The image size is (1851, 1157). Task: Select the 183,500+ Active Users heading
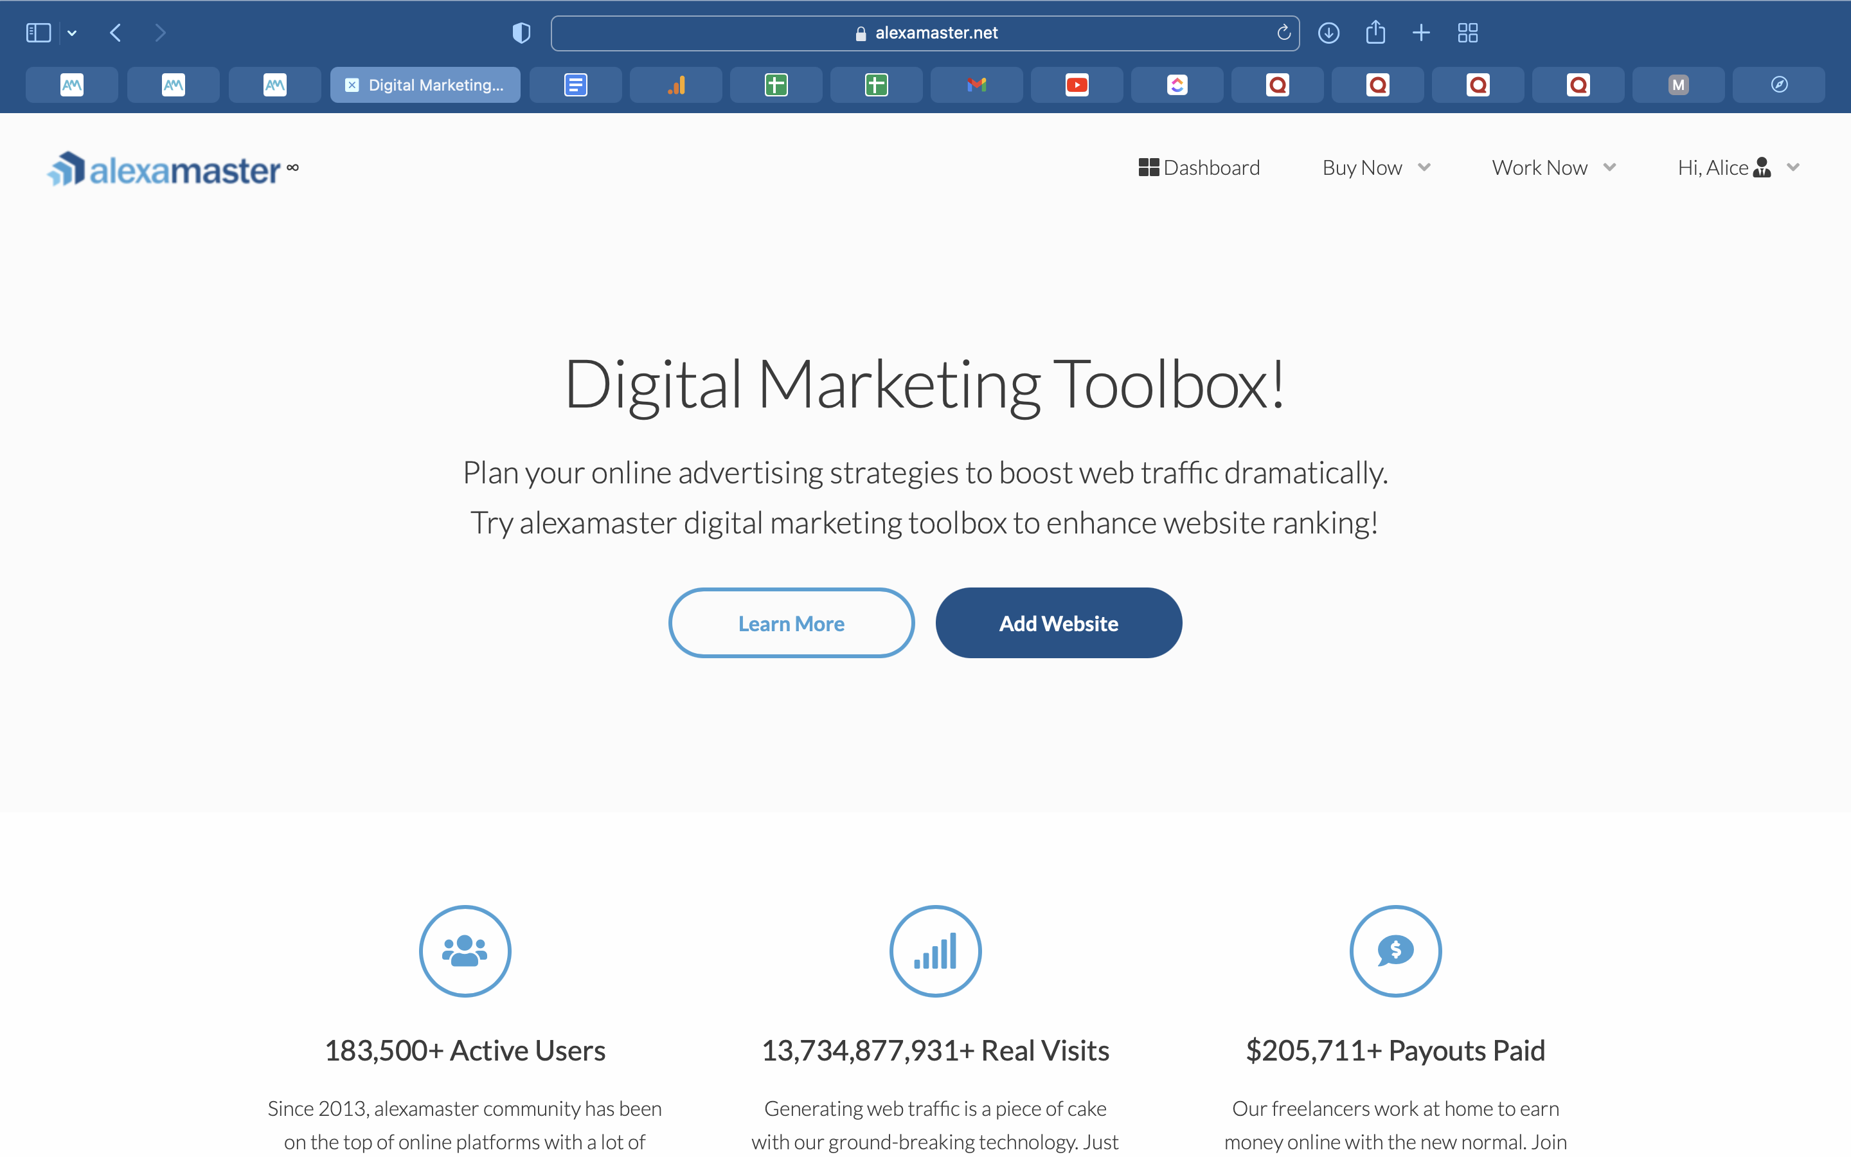tap(465, 1051)
